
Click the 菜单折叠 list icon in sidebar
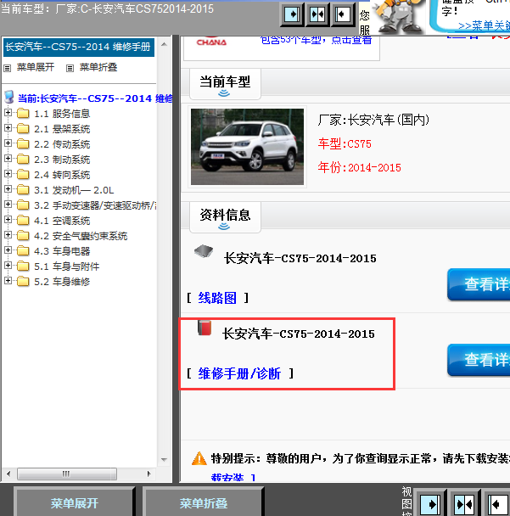click(x=70, y=68)
